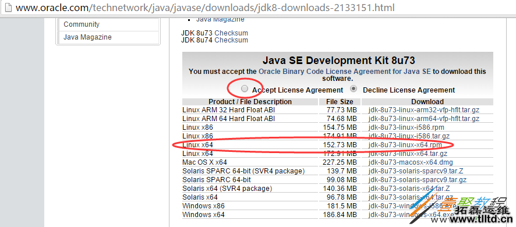Click the 154.75 MB file size
516x227 pixels.
pos(340,127)
